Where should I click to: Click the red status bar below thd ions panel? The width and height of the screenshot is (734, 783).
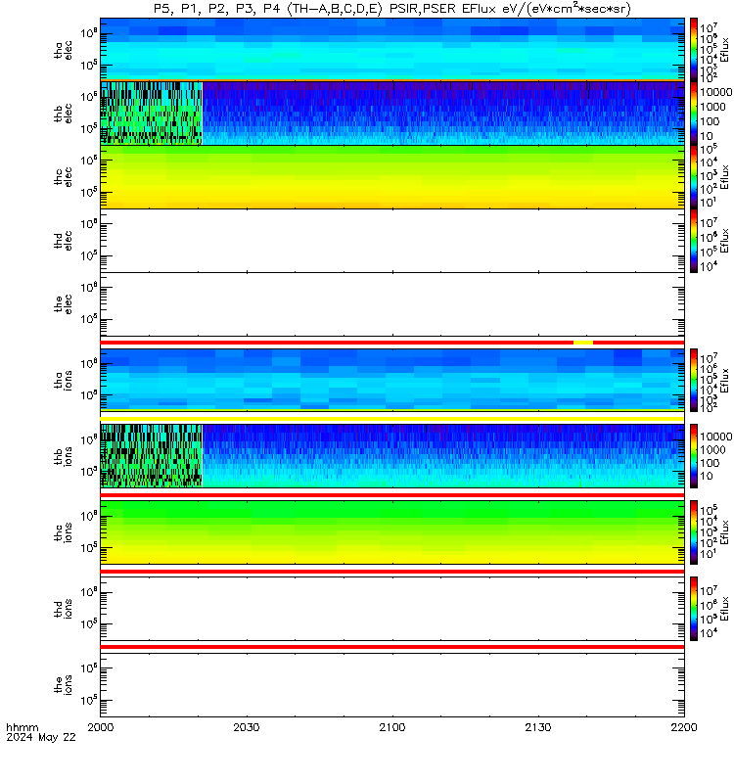pos(392,647)
